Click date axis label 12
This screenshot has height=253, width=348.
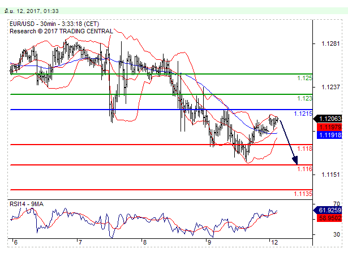(x=274, y=242)
